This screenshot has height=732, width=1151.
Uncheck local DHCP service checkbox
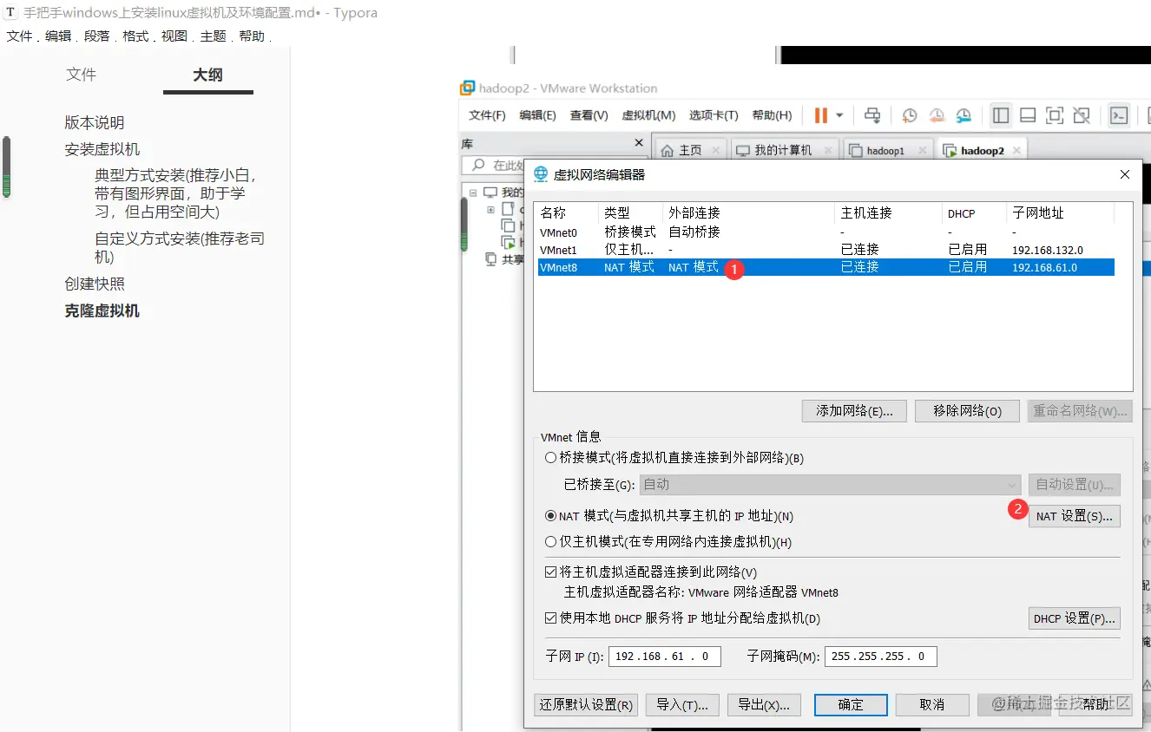552,618
